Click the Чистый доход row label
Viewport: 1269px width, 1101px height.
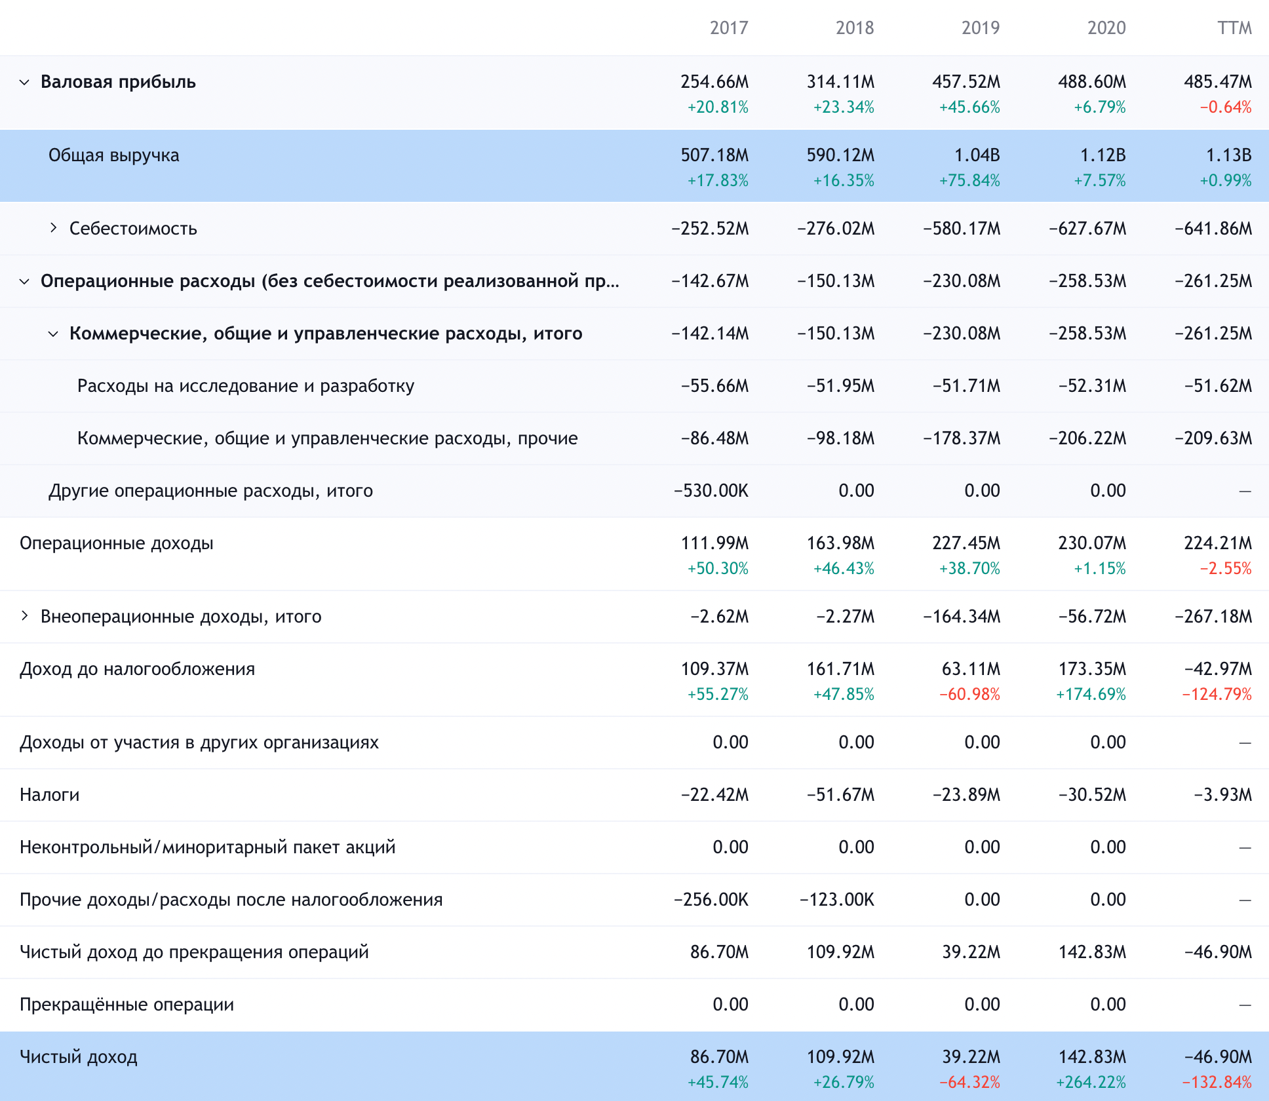[x=79, y=1057]
